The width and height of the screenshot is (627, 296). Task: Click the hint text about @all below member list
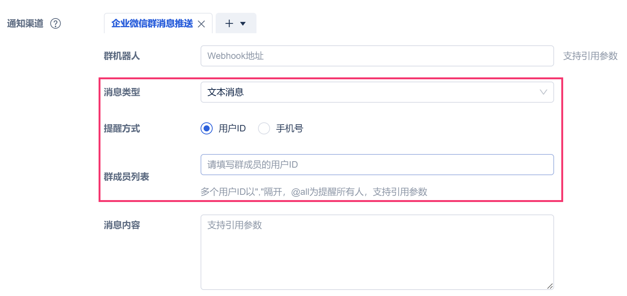point(313,192)
